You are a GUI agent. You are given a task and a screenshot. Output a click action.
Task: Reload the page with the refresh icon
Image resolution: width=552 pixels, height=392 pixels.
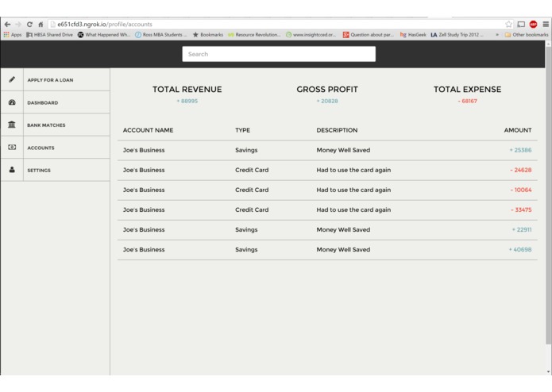click(x=29, y=25)
